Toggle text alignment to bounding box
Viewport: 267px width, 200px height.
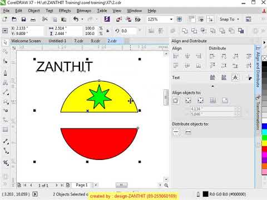235,77
